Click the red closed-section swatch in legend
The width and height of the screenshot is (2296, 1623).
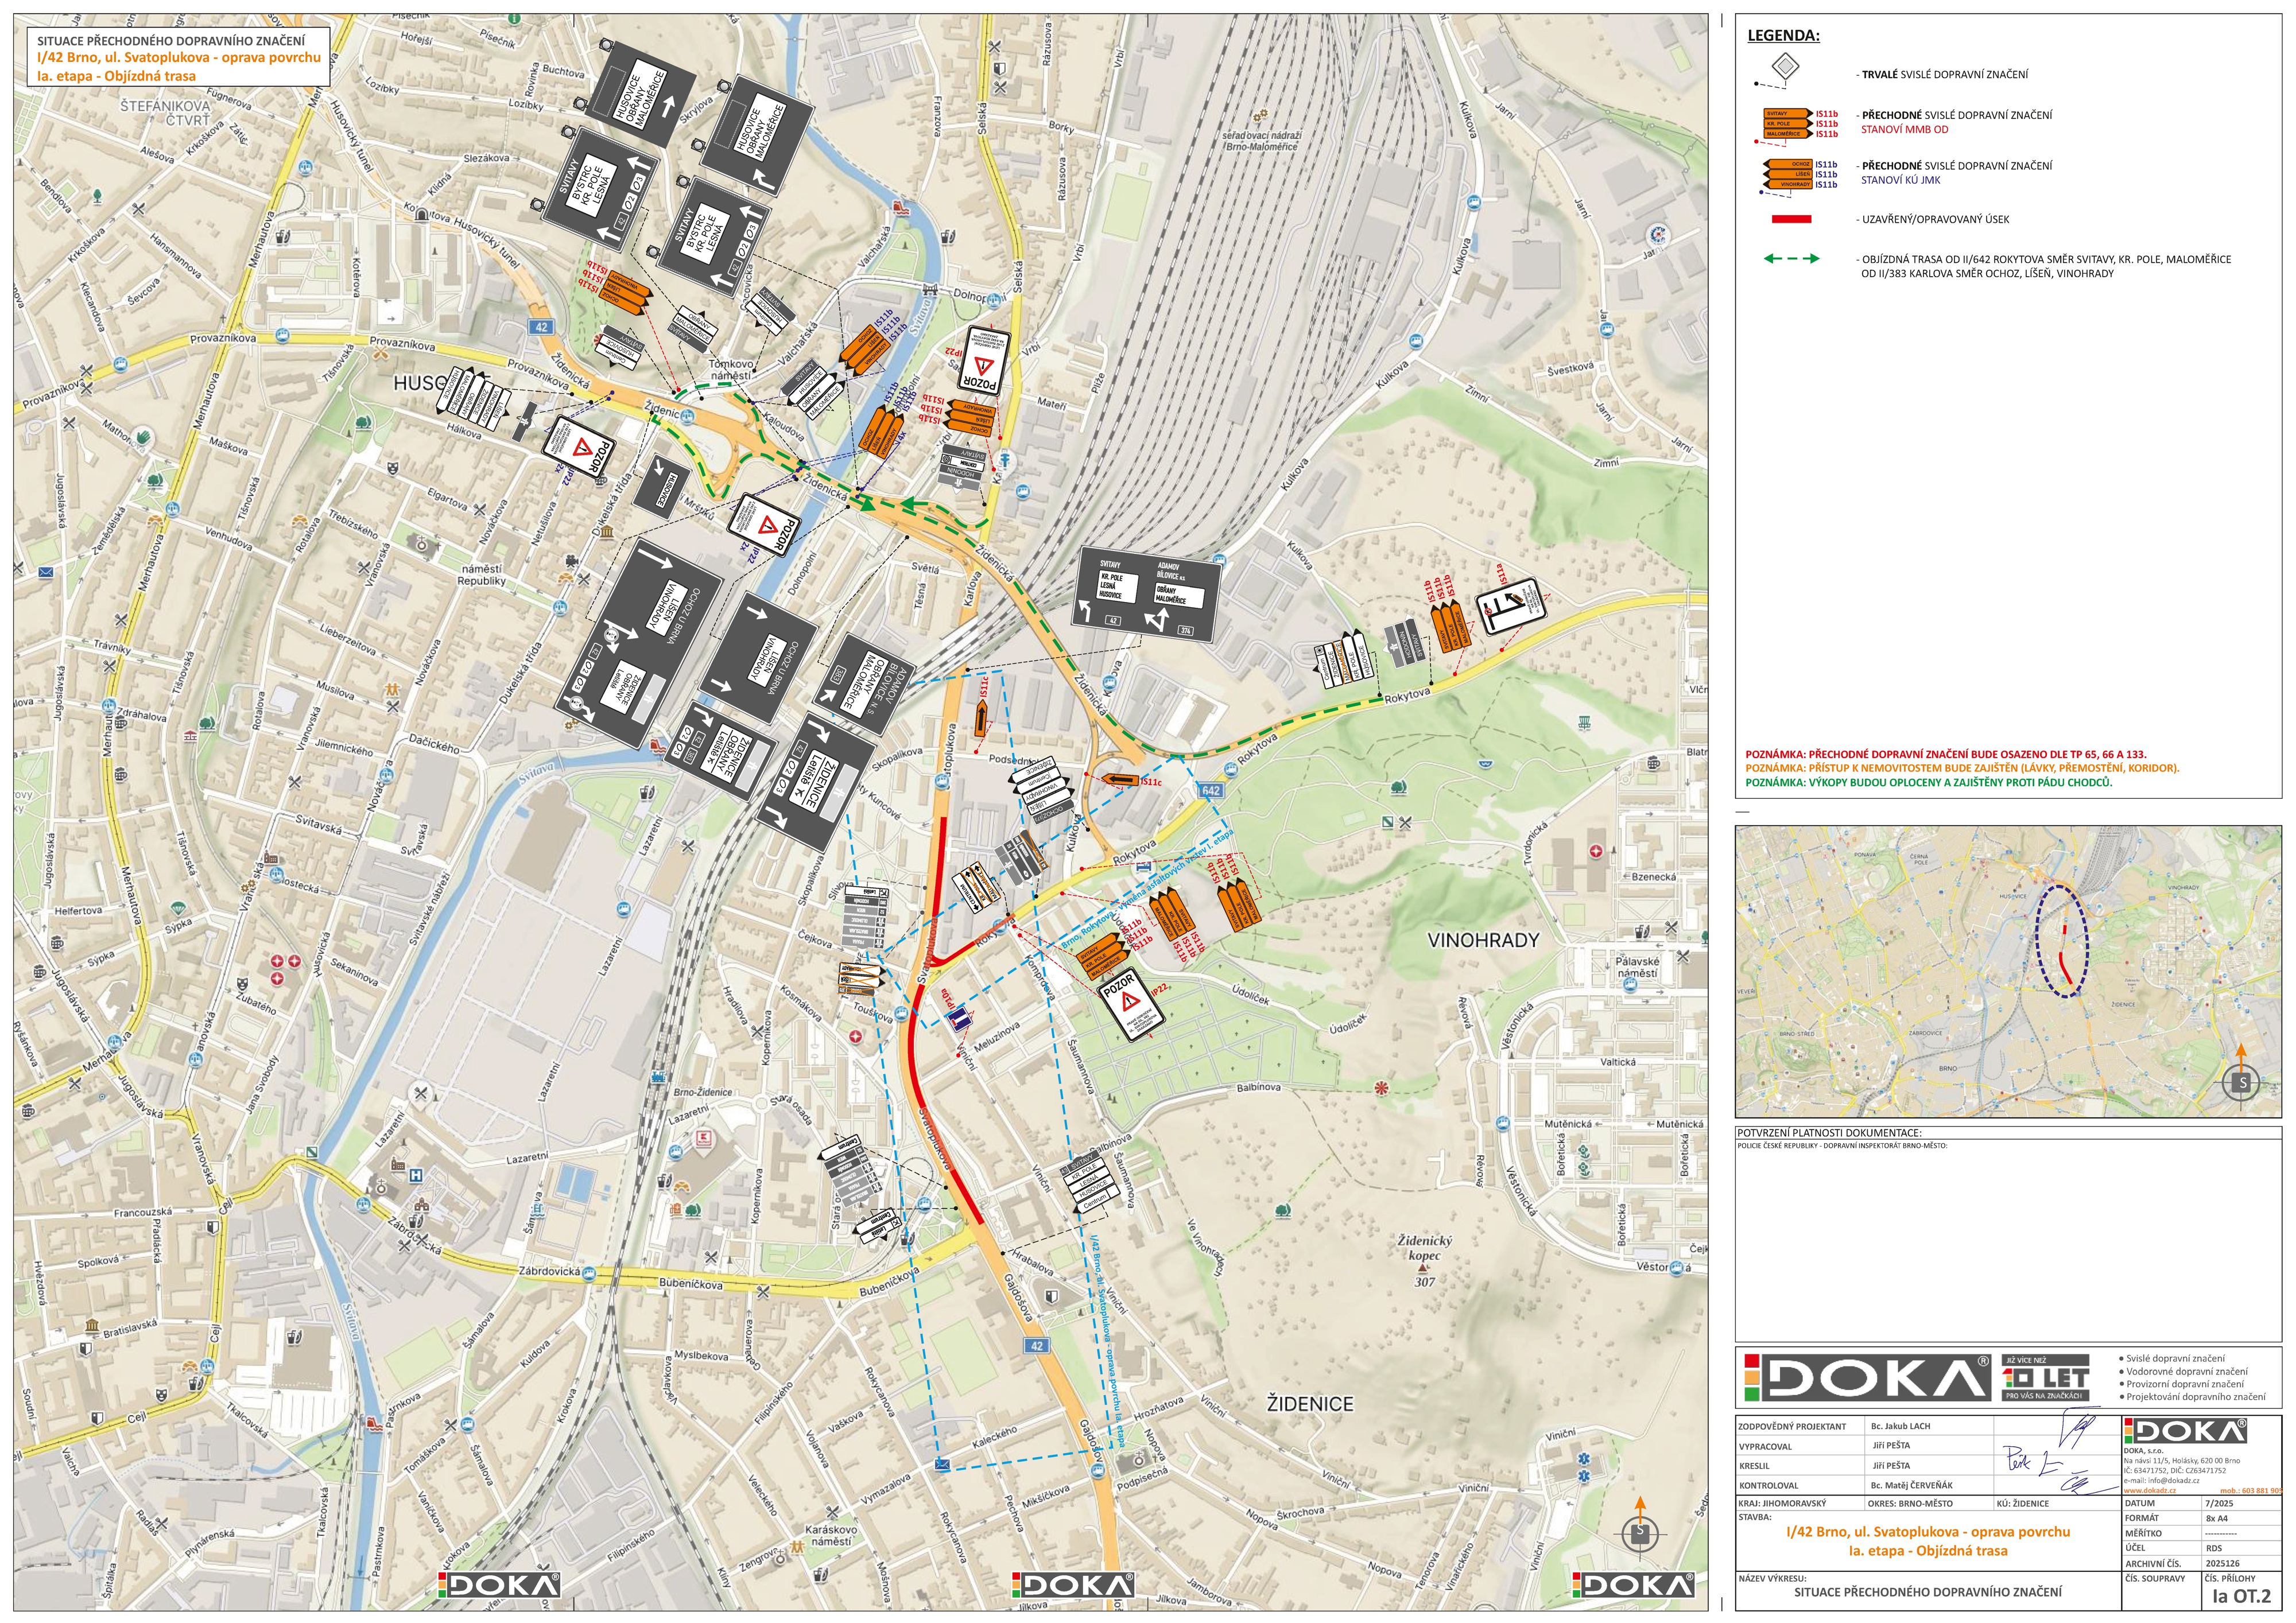(1791, 219)
